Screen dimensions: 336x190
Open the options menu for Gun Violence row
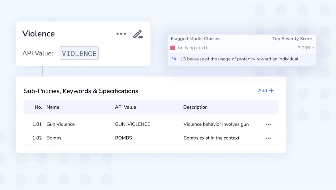tap(268, 124)
